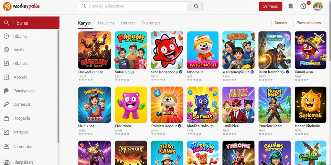Click the workeyyolle logo icon

tap(7, 6)
